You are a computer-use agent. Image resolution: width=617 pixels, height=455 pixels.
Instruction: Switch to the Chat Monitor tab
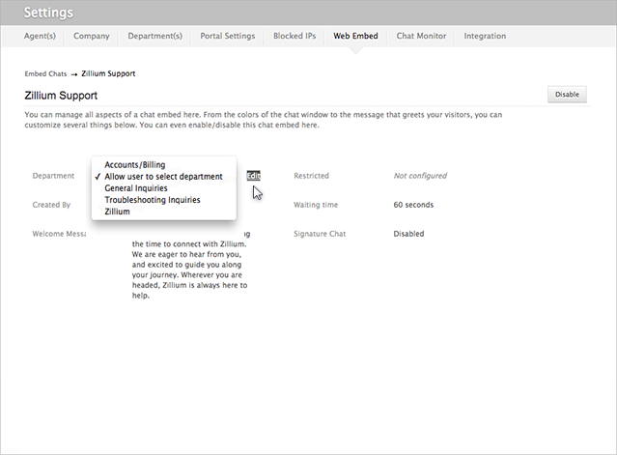pyautogui.click(x=421, y=36)
